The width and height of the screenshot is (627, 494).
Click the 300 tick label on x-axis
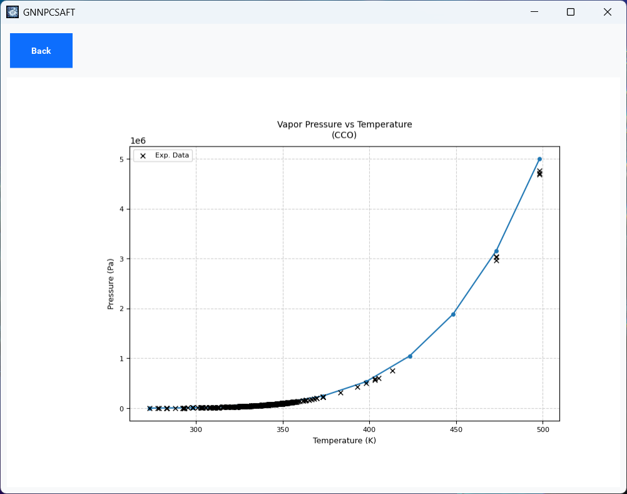point(196,430)
